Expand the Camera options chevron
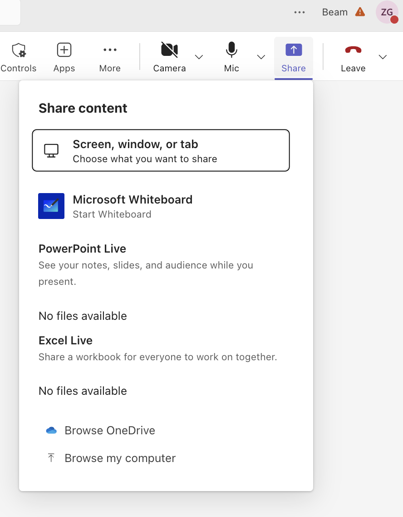This screenshot has height=517, width=403. pyautogui.click(x=199, y=57)
